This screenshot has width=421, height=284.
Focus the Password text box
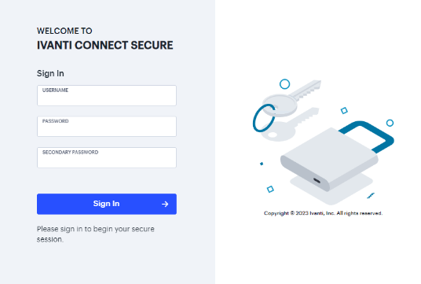click(x=107, y=127)
